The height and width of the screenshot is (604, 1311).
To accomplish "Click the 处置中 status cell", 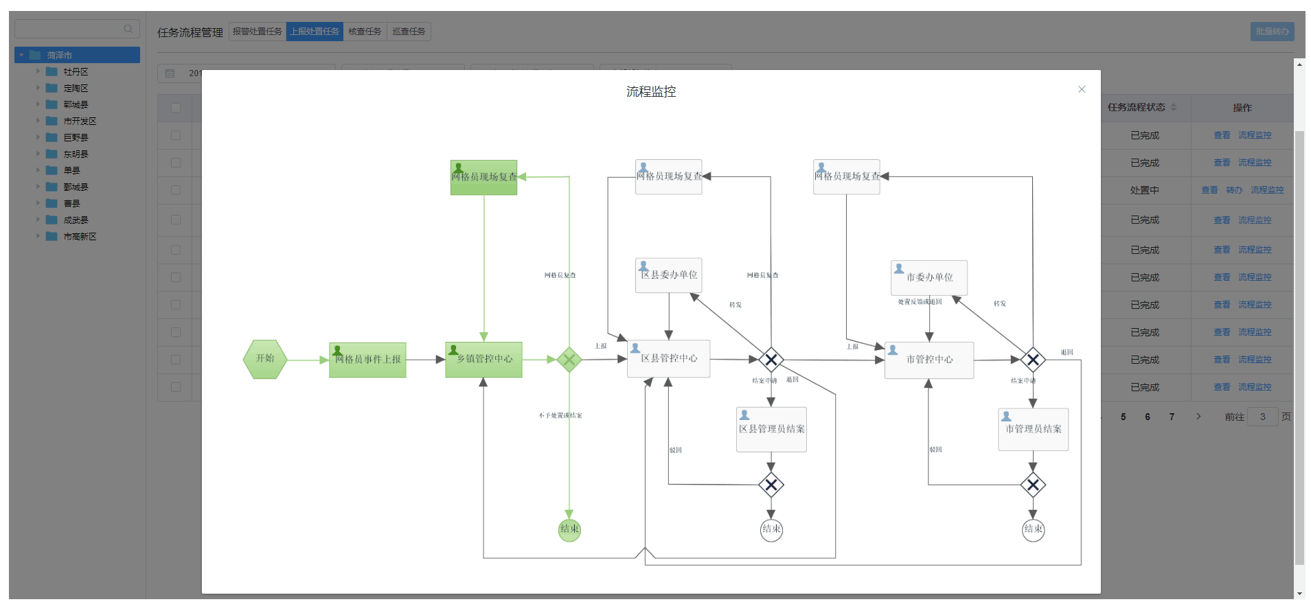I will point(1145,190).
